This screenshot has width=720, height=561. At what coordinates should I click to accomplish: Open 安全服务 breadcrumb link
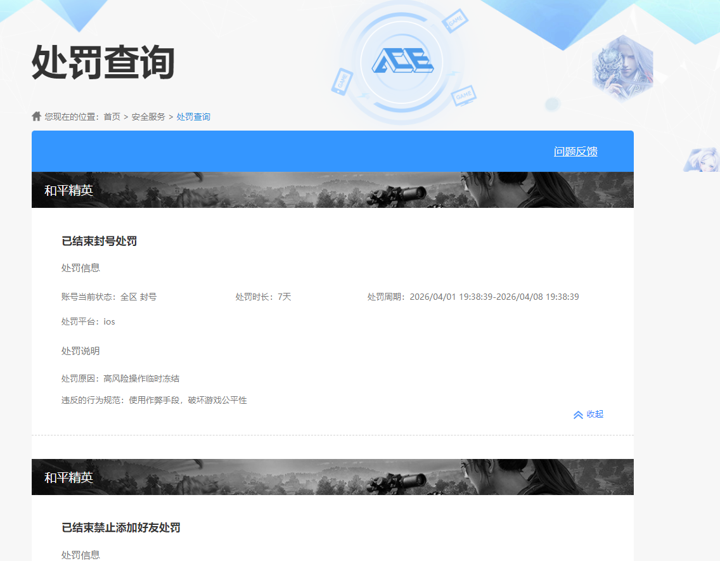pos(148,117)
